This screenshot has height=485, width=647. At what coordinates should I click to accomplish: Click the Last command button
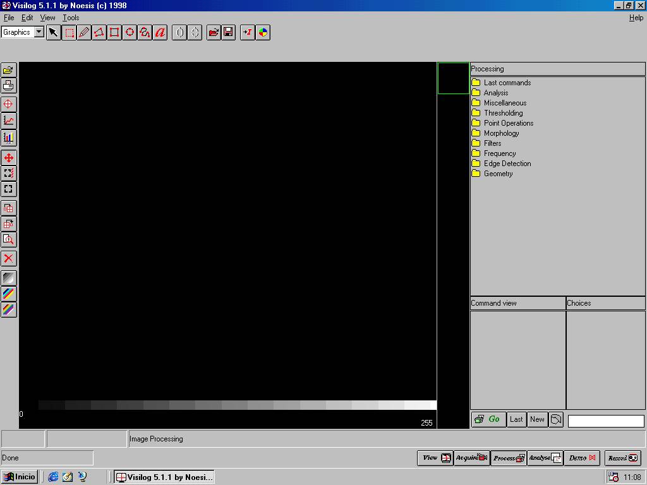point(516,419)
